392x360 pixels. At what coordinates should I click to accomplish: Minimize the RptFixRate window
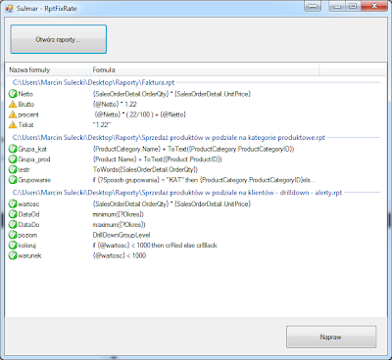(x=338, y=6)
